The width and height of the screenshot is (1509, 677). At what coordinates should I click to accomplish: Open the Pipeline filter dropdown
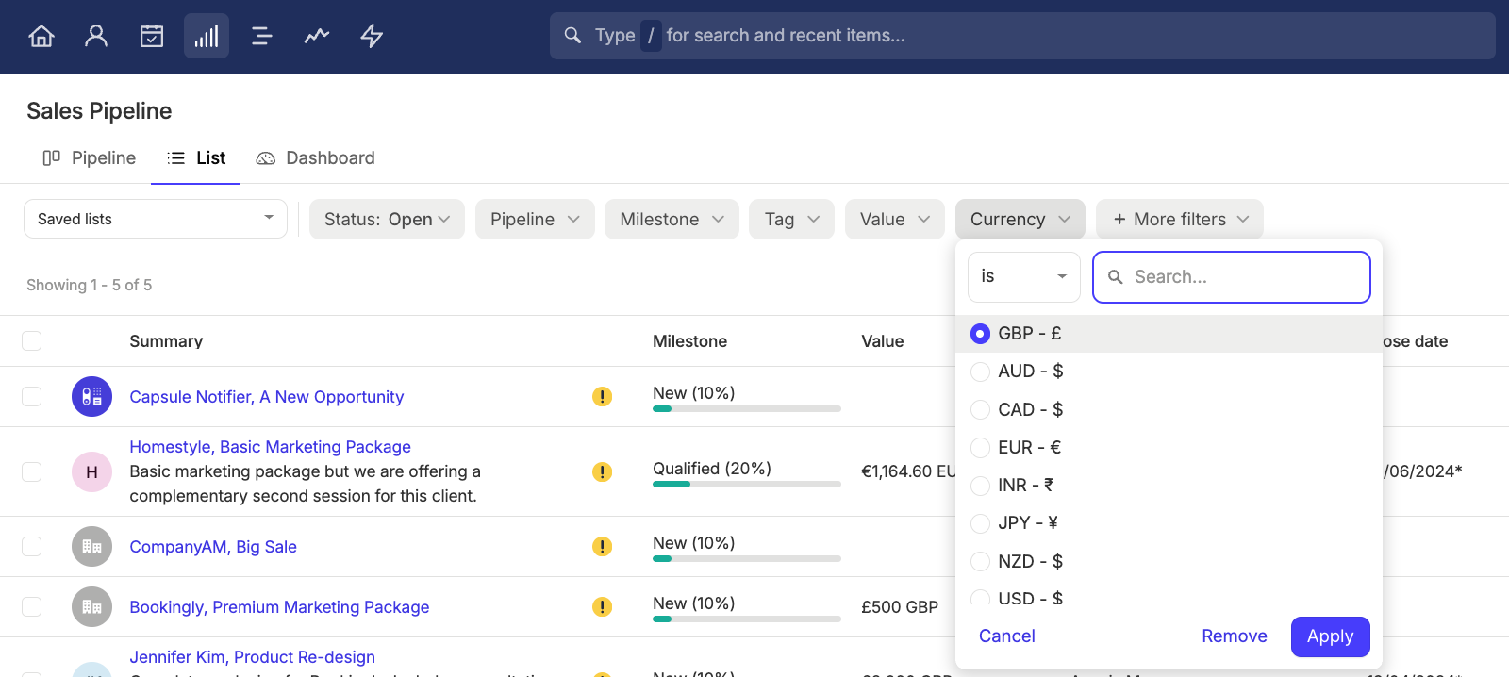[535, 219]
